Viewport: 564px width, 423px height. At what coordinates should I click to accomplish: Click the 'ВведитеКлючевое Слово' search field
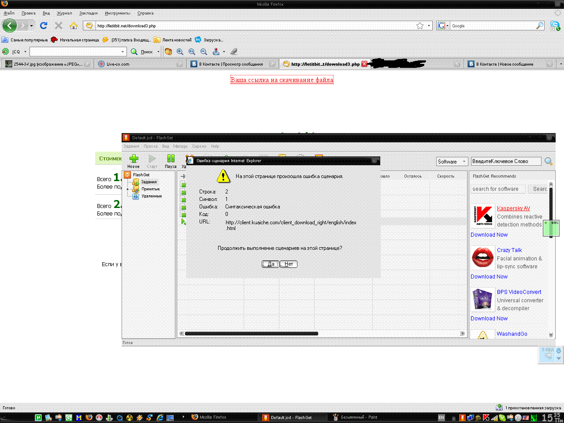click(x=505, y=161)
